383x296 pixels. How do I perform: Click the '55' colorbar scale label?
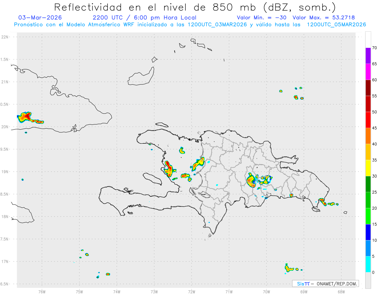374,96
